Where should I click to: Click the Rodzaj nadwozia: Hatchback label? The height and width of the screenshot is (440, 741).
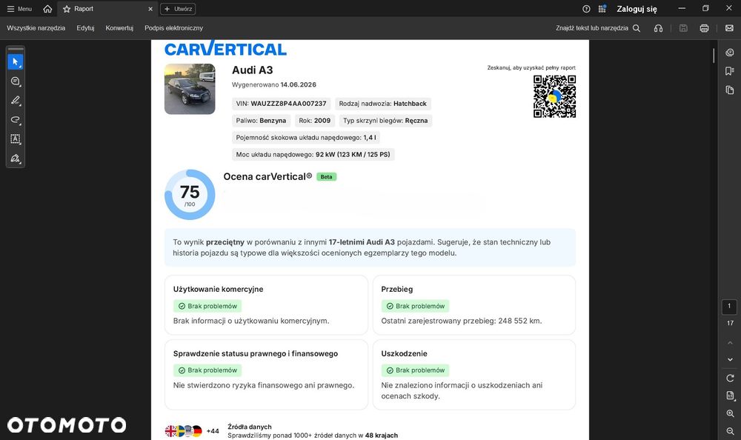[383, 104]
